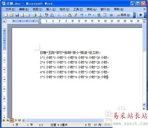Open the 窗口 (Window) menu
This screenshot has width=148, height=128.
coord(105,9)
